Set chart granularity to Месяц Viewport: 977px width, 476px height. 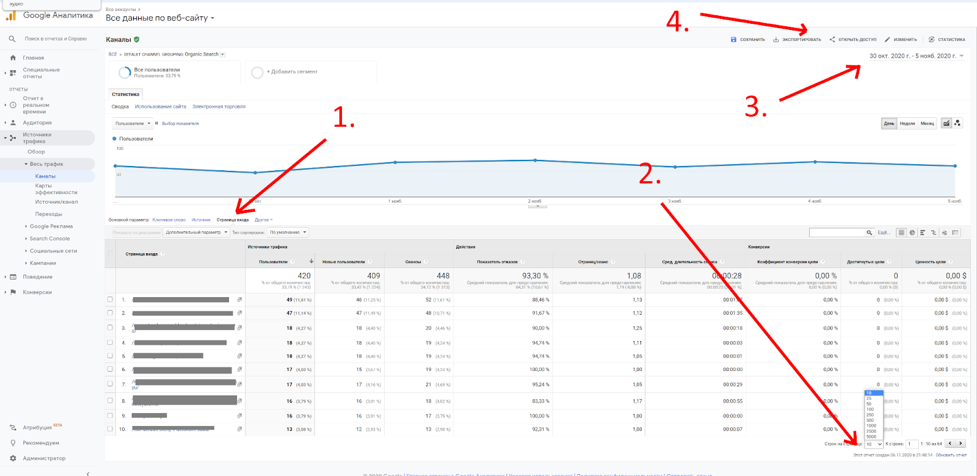coord(928,123)
